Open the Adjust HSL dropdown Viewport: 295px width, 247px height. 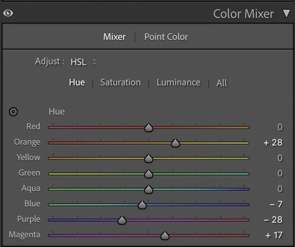pyautogui.click(x=84, y=62)
